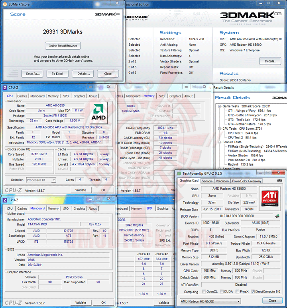Enable the CUDA checkbox in GPU-Z
The height and width of the screenshot is (308, 287).
(x=222, y=291)
